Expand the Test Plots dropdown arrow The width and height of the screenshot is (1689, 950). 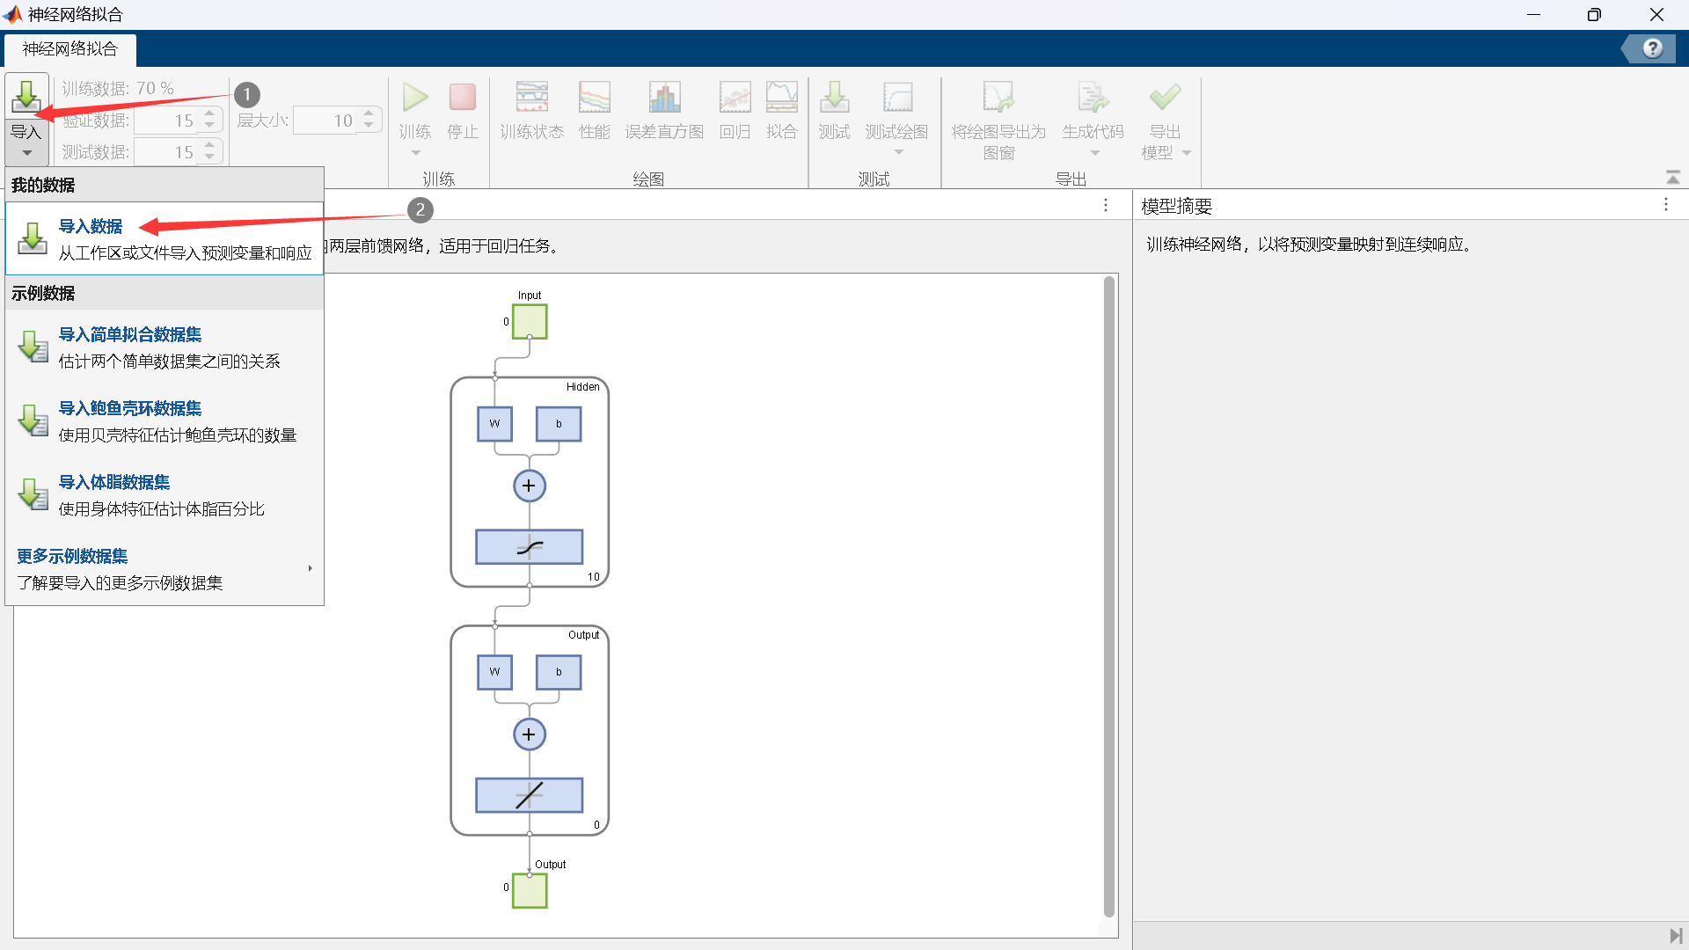tap(898, 153)
